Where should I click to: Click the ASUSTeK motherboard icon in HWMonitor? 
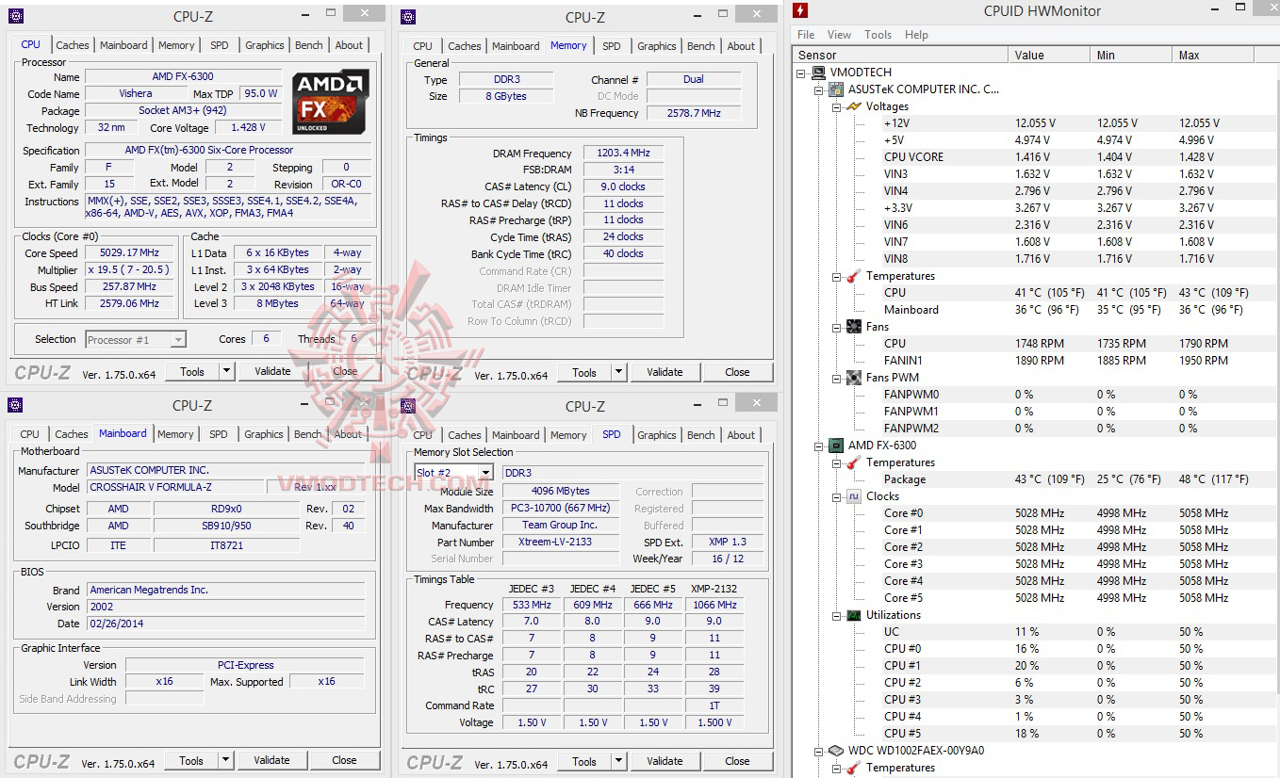click(x=835, y=89)
